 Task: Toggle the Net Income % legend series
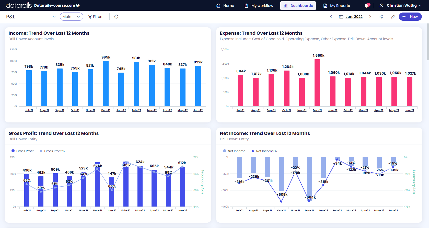coord(264,151)
